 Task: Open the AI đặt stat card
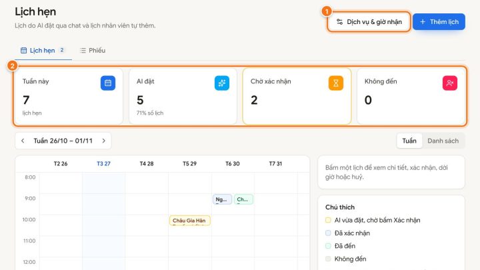click(183, 96)
